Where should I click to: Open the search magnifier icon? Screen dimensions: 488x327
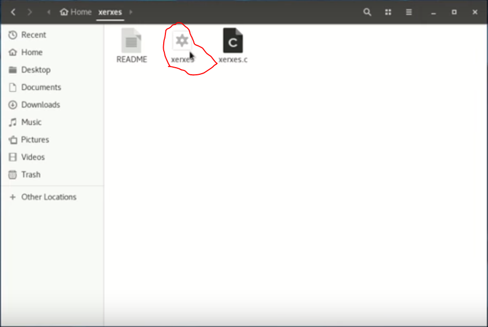367,12
